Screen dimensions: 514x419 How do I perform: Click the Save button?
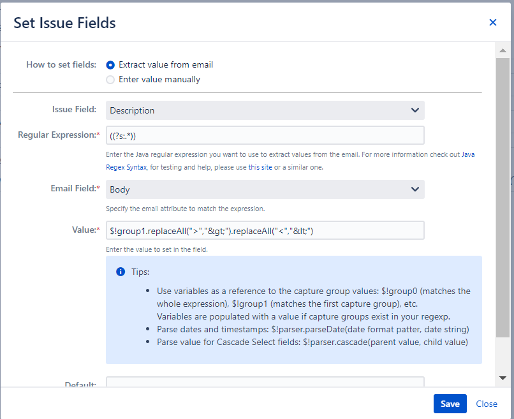click(x=450, y=404)
